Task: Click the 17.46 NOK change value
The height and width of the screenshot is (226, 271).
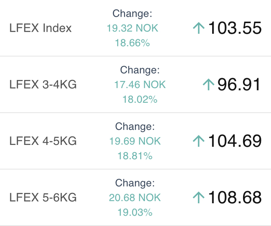Action: pyautogui.click(x=140, y=85)
